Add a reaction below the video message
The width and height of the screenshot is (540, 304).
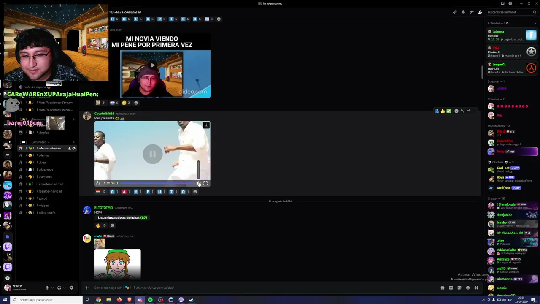195,192
